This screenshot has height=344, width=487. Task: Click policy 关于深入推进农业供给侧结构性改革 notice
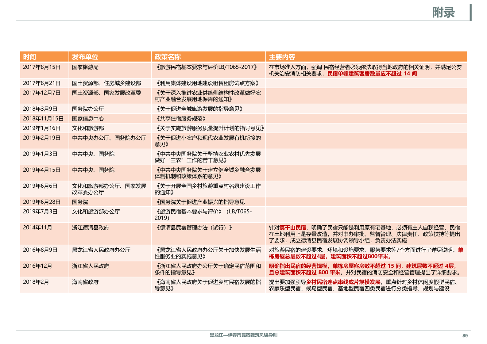[208, 96]
